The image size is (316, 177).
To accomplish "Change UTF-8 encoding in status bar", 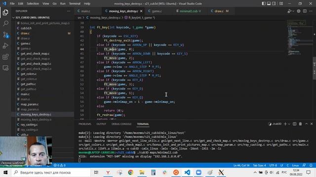I will [273, 165].
